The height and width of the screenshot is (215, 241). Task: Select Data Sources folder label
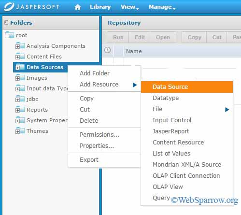point(45,67)
